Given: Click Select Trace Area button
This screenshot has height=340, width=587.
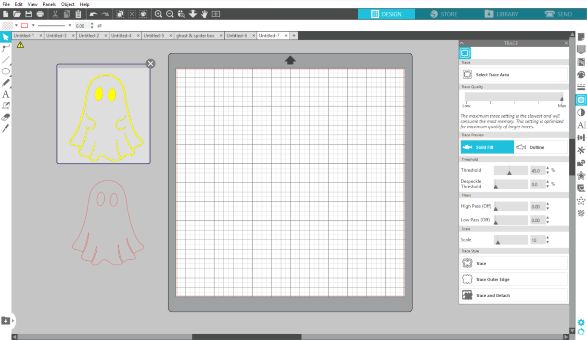Looking at the screenshot, I should (x=514, y=75).
